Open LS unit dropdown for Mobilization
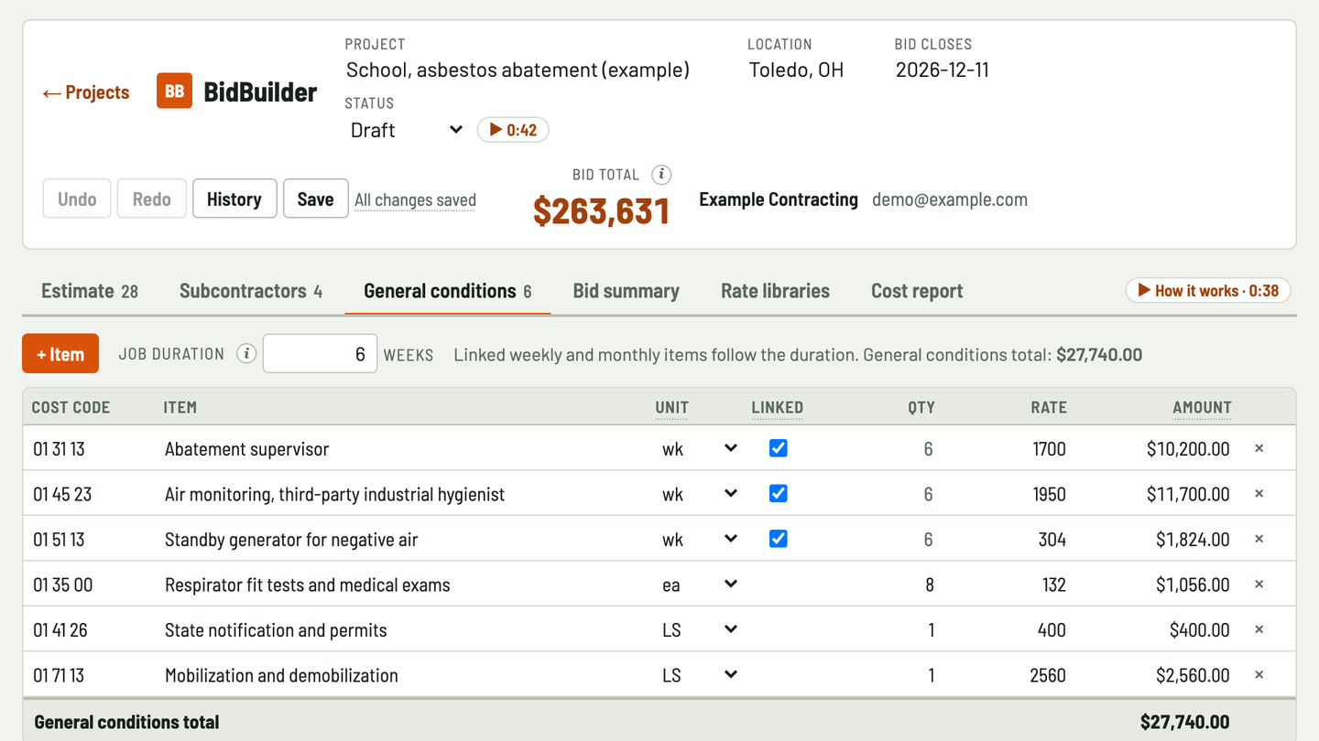Image resolution: width=1319 pixels, height=741 pixels. [x=699, y=675]
